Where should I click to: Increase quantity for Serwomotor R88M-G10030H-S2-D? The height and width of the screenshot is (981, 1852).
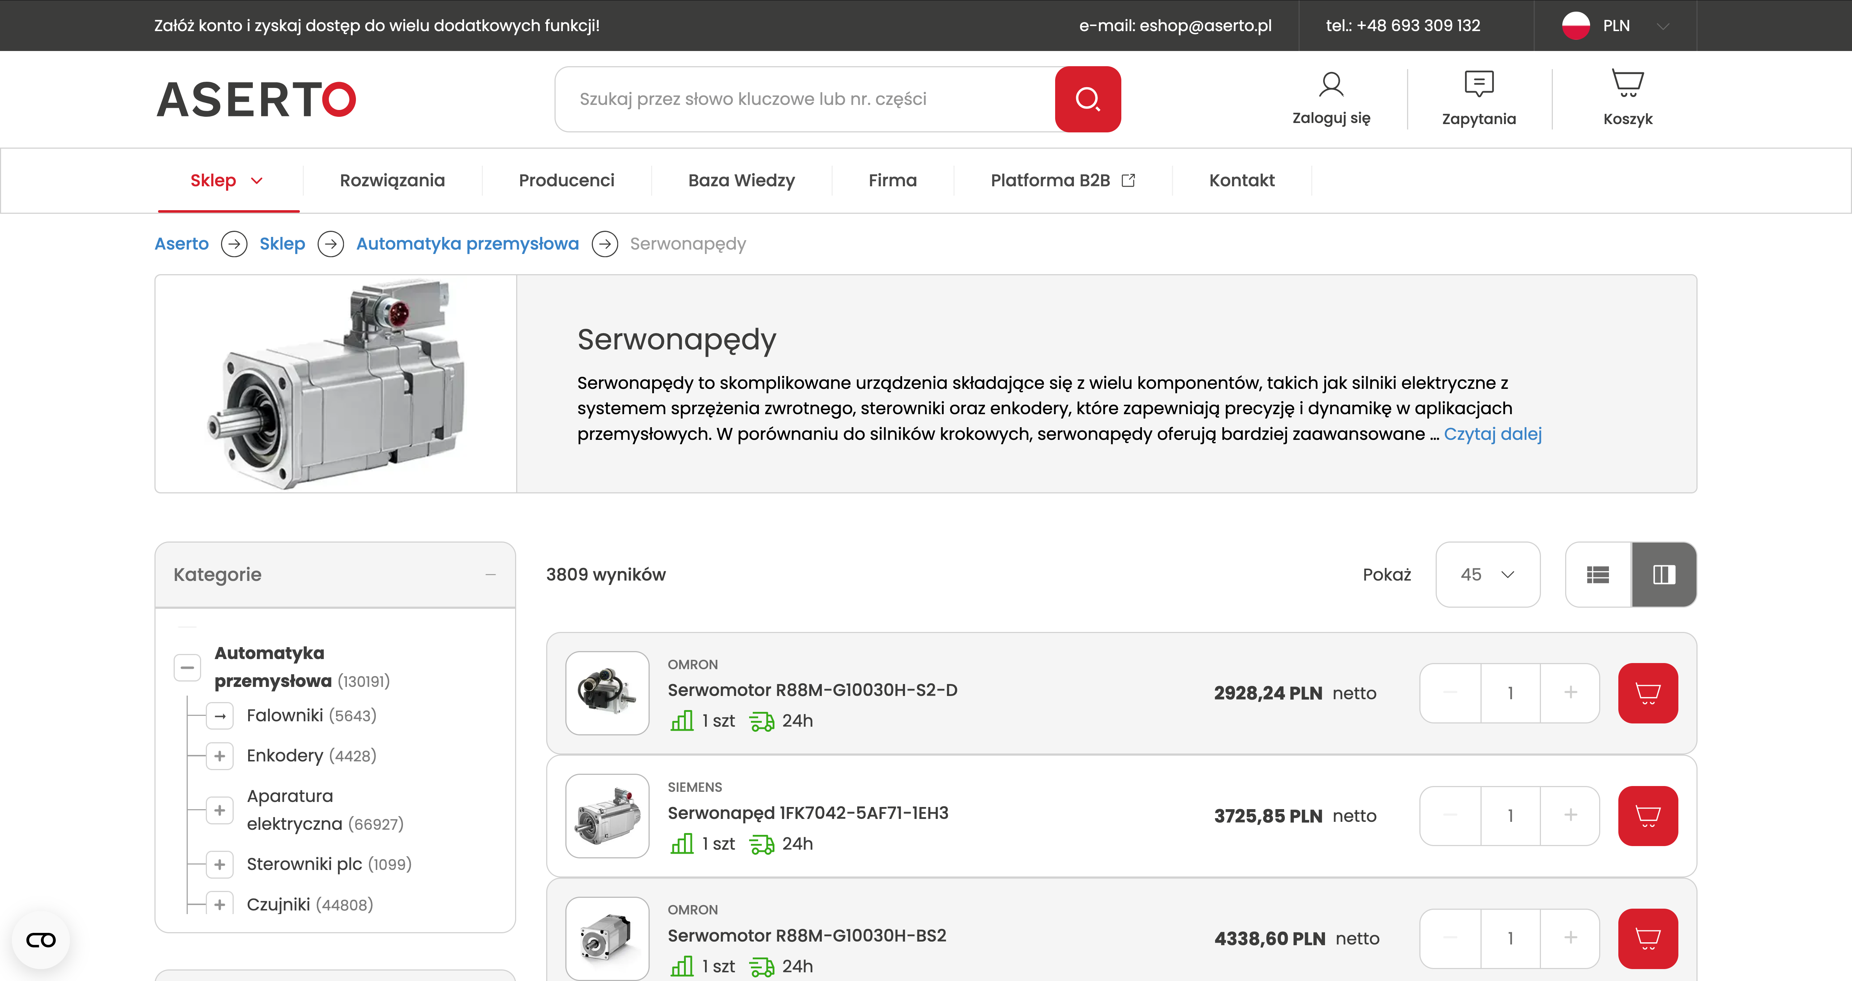[x=1570, y=693]
